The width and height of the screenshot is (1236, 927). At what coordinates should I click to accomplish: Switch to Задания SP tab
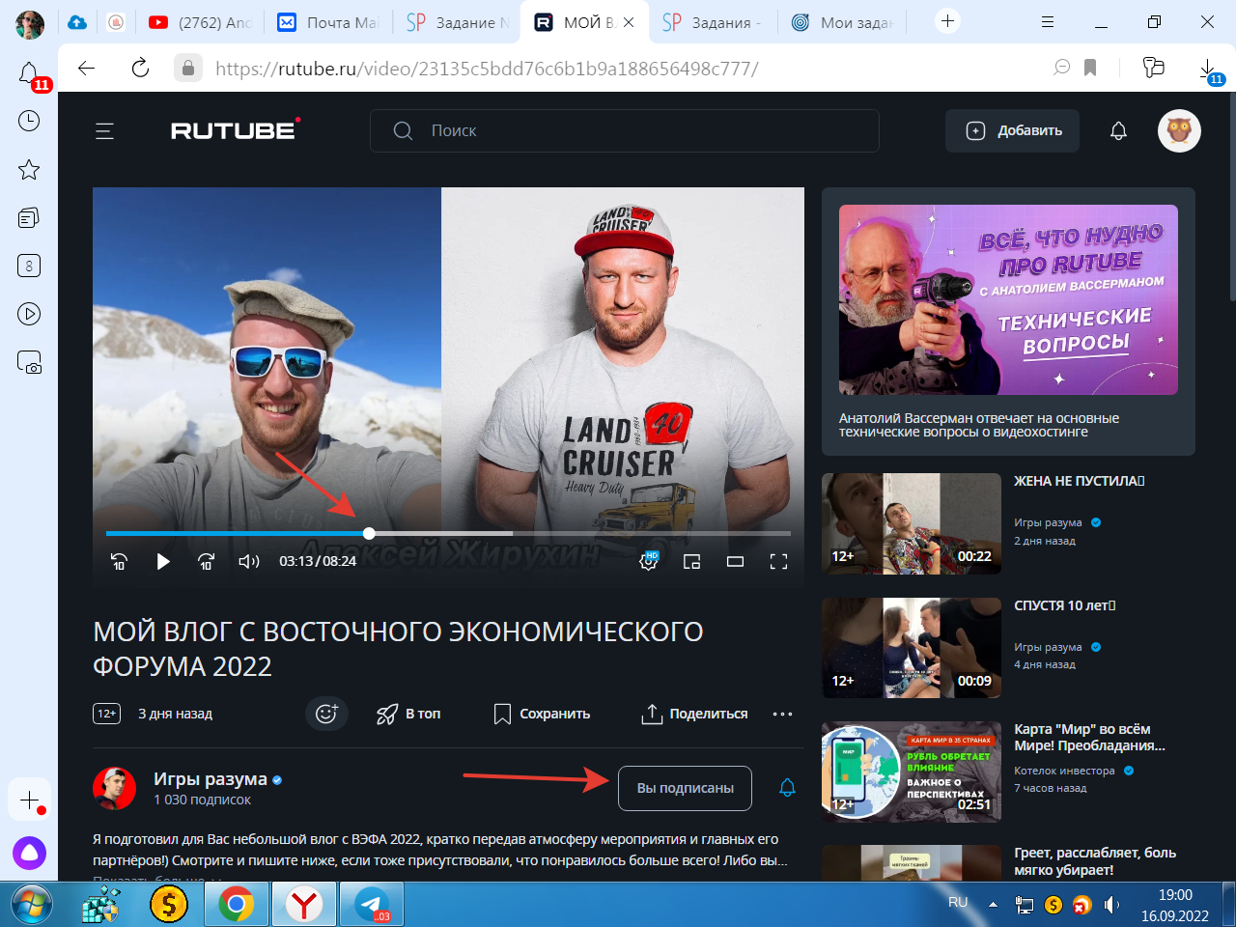(713, 22)
